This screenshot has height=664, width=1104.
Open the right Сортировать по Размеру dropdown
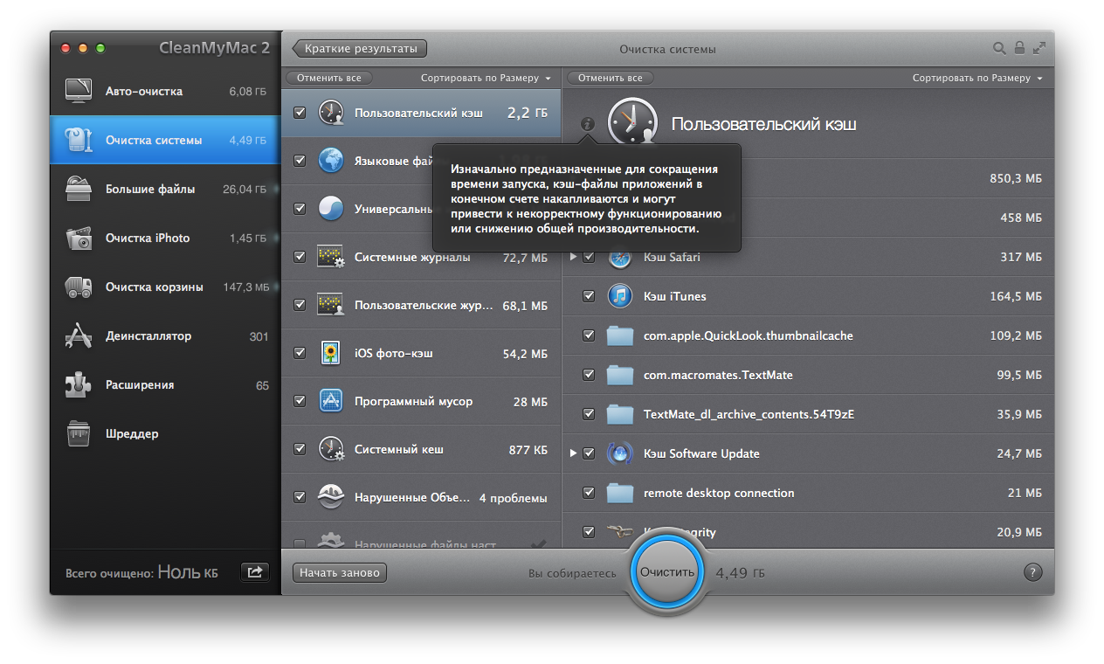tap(977, 78)
